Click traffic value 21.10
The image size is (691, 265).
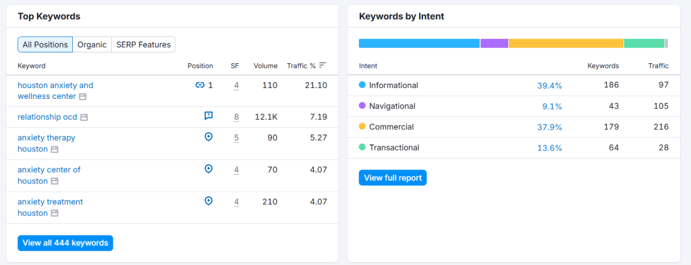point(316,85)
